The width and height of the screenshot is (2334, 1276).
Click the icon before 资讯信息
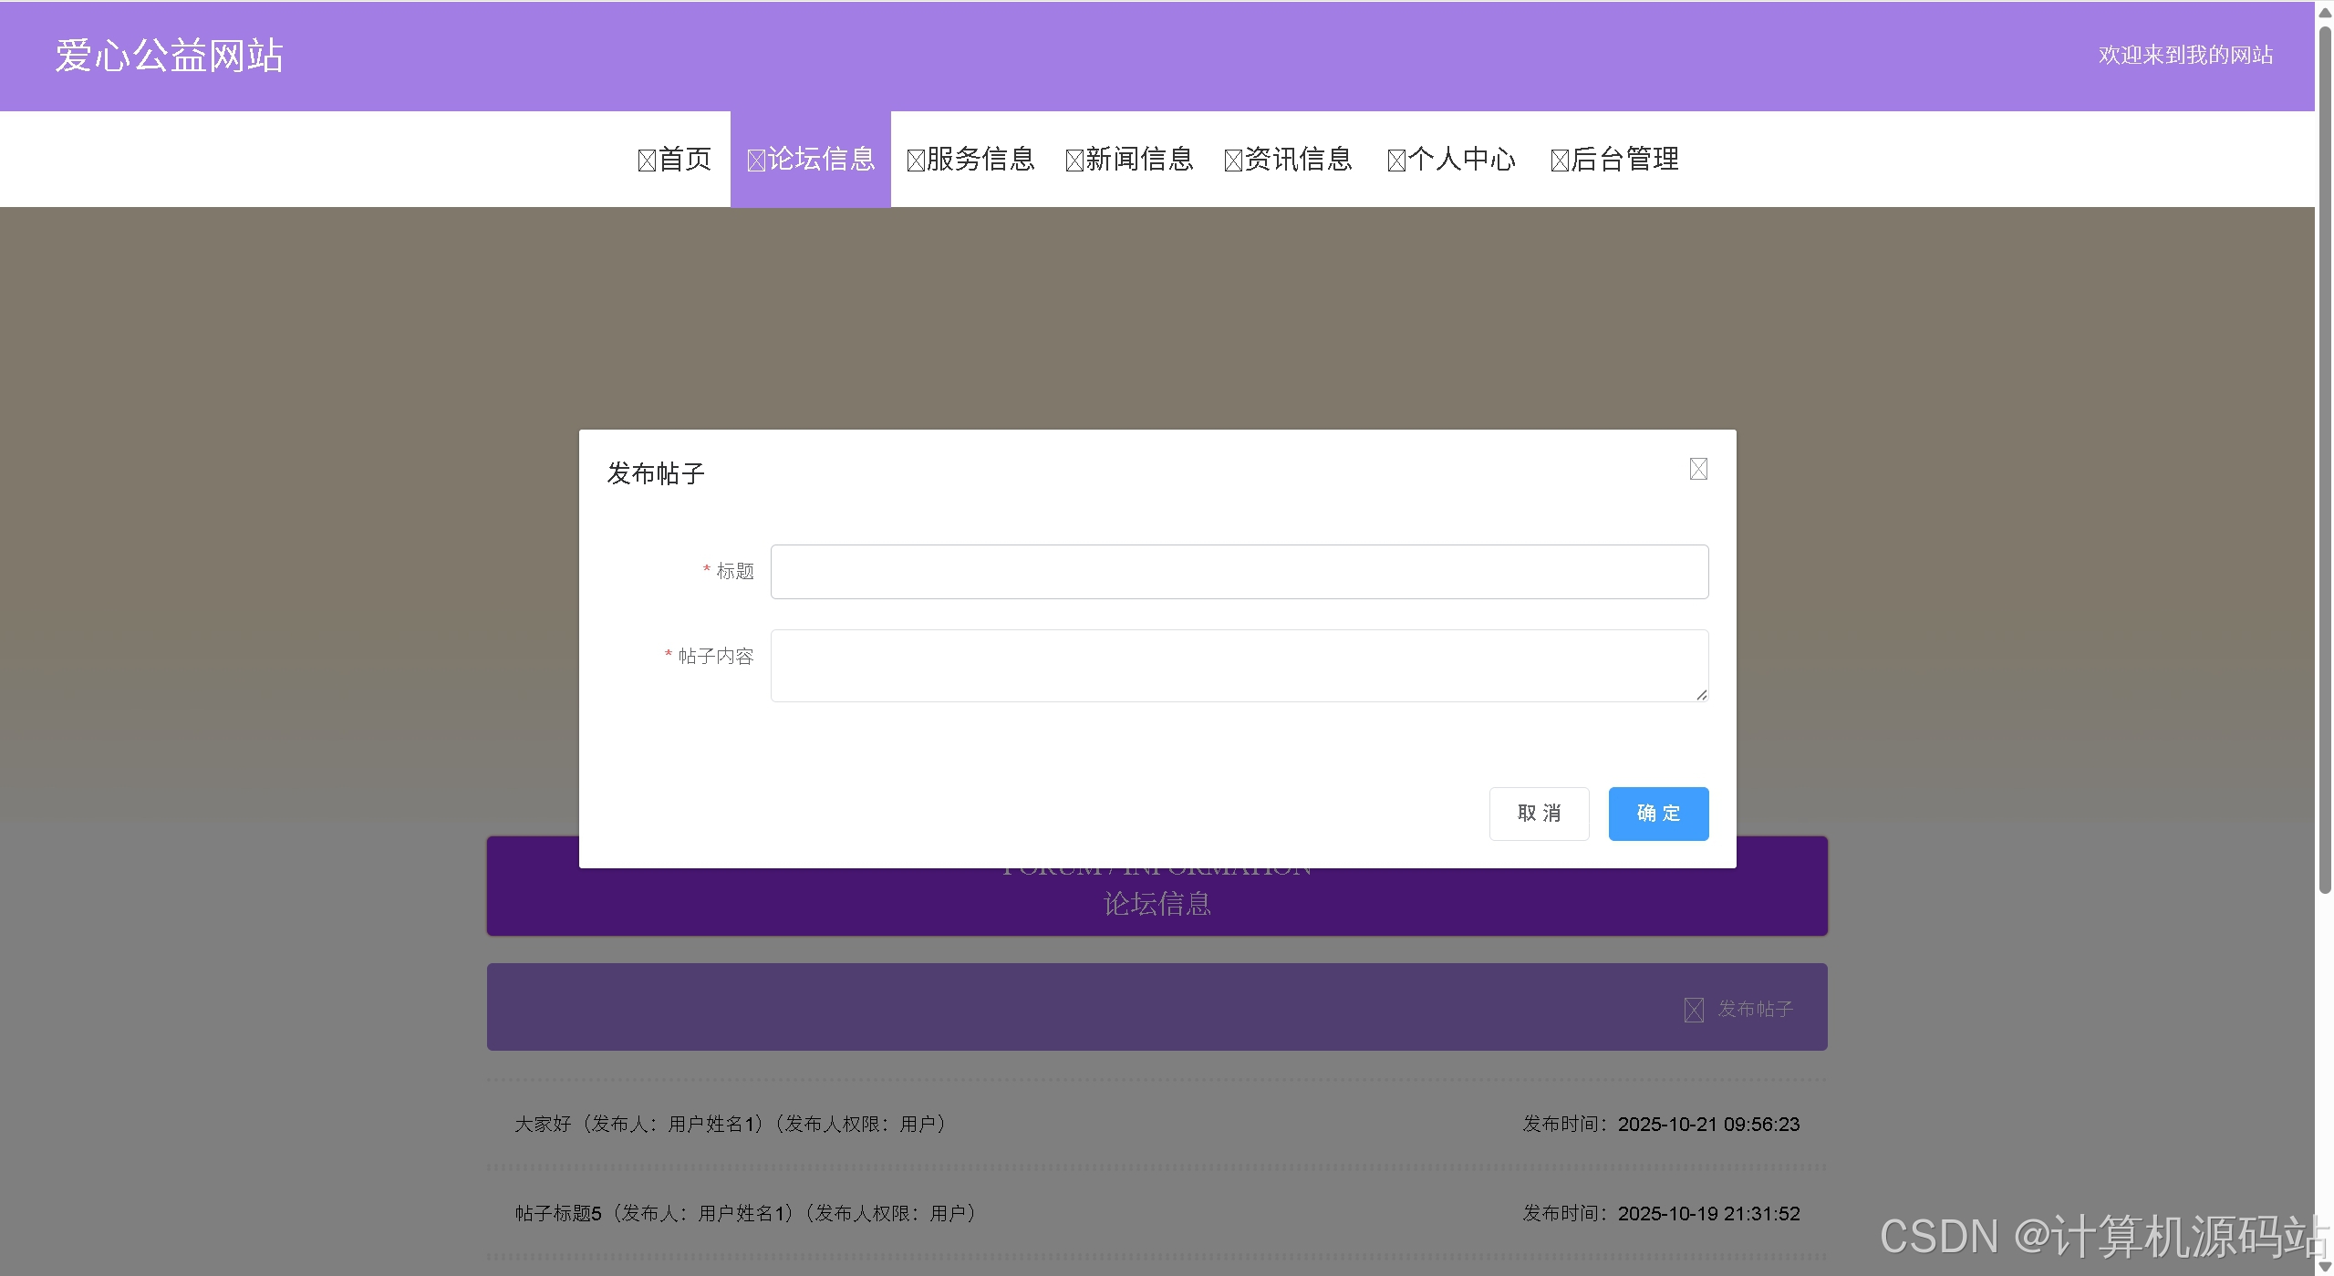click(x=1233, y=161)
